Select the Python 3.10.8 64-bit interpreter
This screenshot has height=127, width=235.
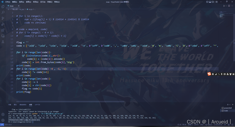(x=218, y=125)
